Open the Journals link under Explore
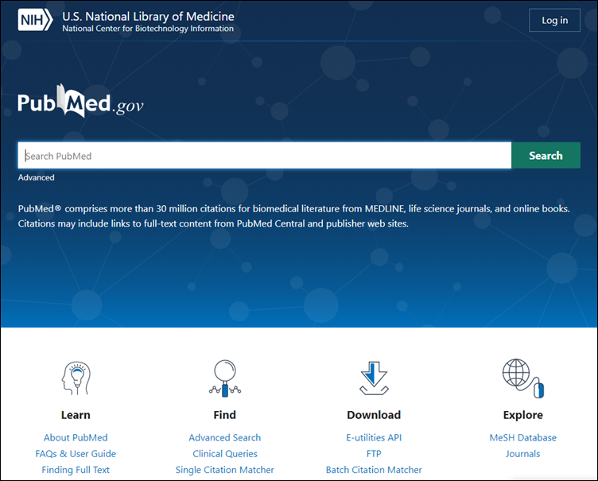 (523, 453)
